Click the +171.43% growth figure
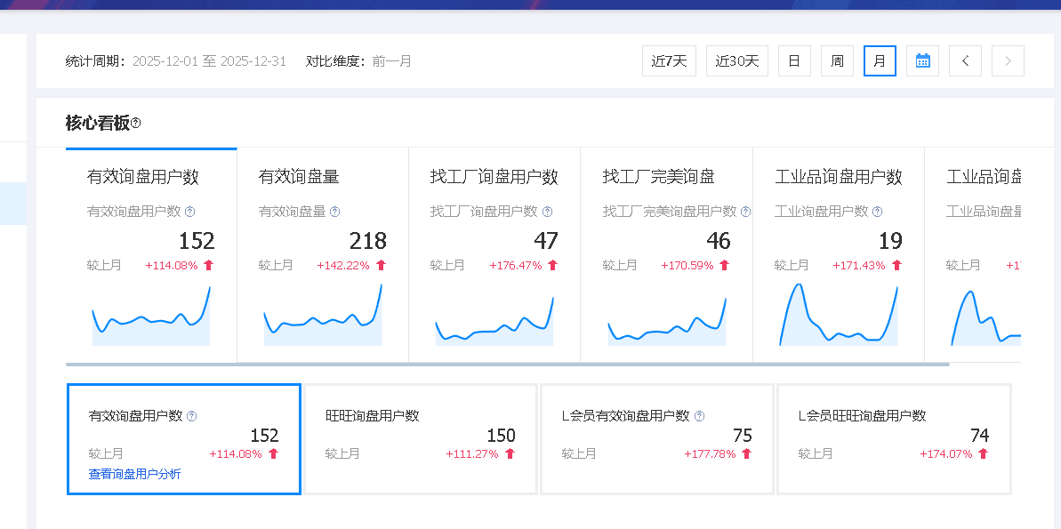This screenshot has width=1061, height=529. tap(859, 265)
